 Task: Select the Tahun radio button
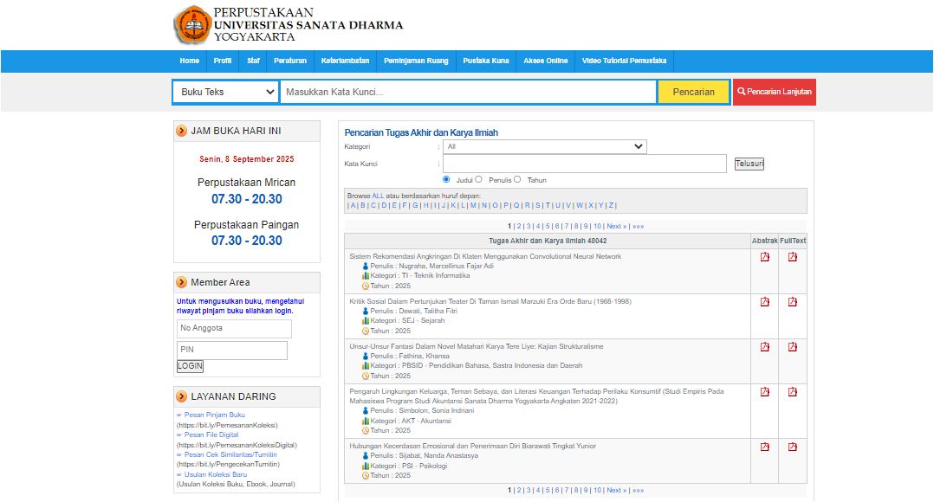[517, 180]
